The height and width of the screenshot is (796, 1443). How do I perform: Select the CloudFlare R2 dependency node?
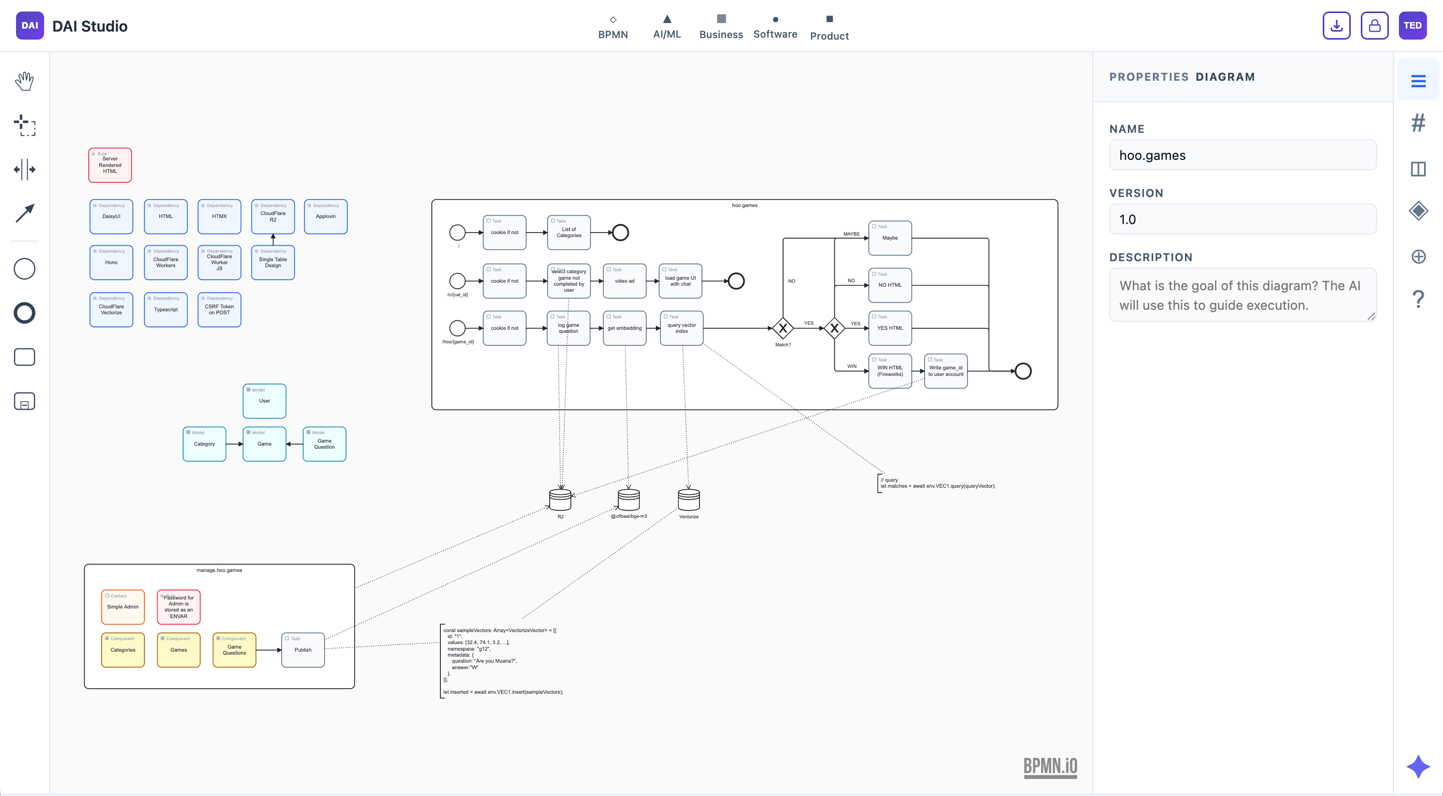pyautogui.click(x=273, y=217)
